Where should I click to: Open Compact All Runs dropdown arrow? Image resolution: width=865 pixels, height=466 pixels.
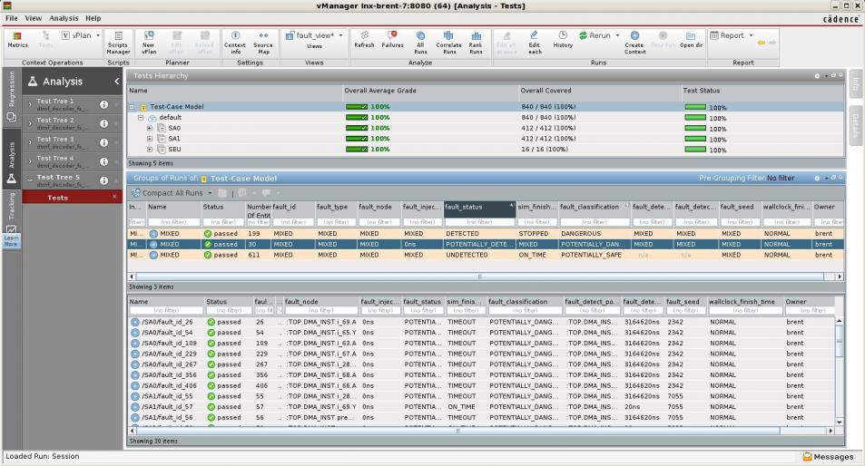tap(210, 193)
